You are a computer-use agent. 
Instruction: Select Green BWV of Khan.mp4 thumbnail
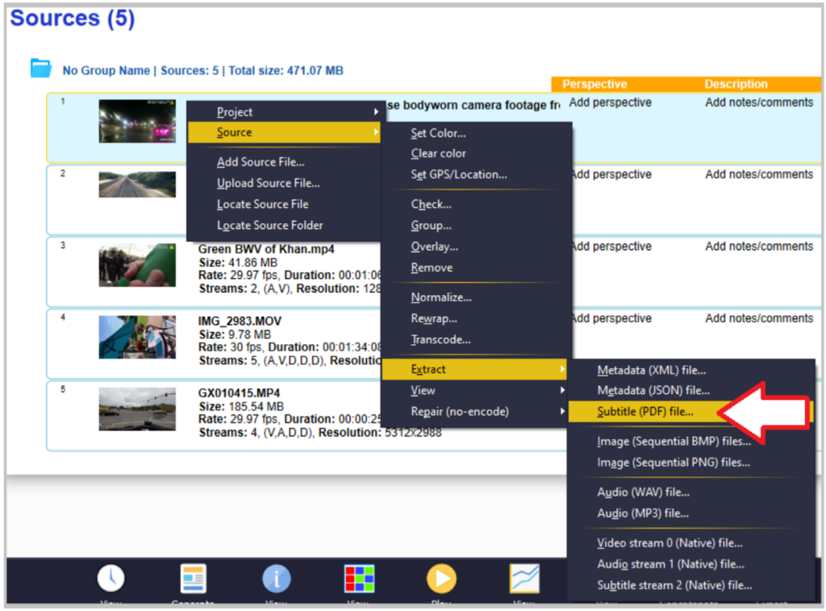137,265
